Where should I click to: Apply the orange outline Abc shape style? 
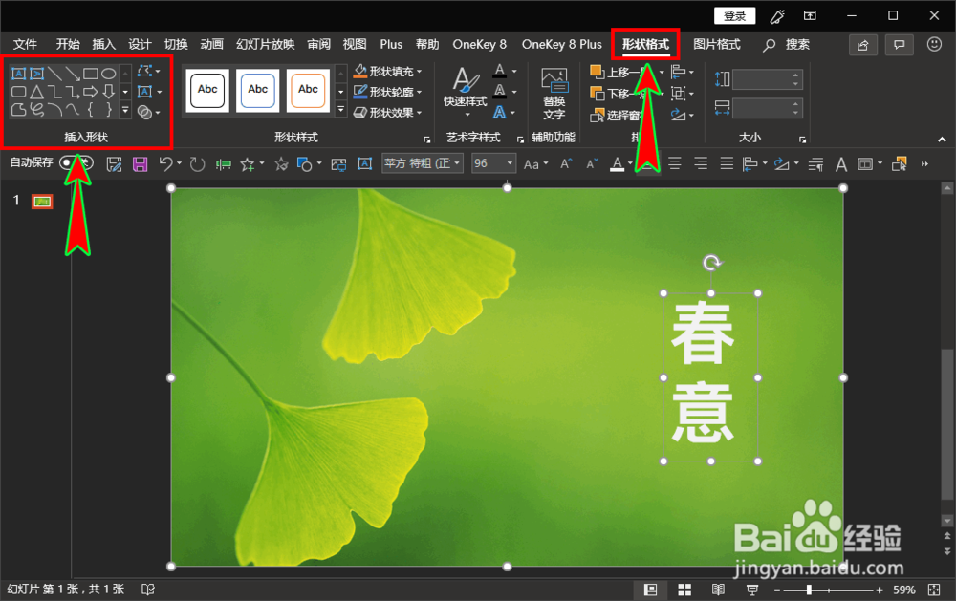pyautogui.click(x=308, y=90)
